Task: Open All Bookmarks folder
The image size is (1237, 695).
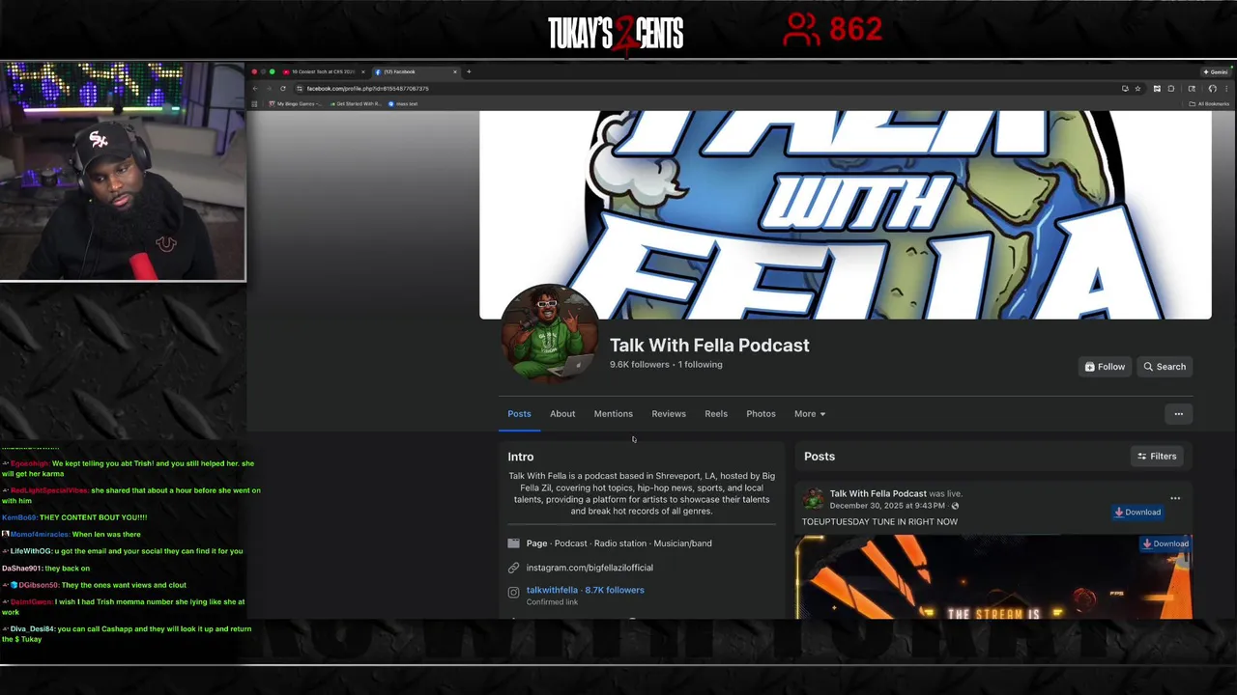Action: point(1209,103)
